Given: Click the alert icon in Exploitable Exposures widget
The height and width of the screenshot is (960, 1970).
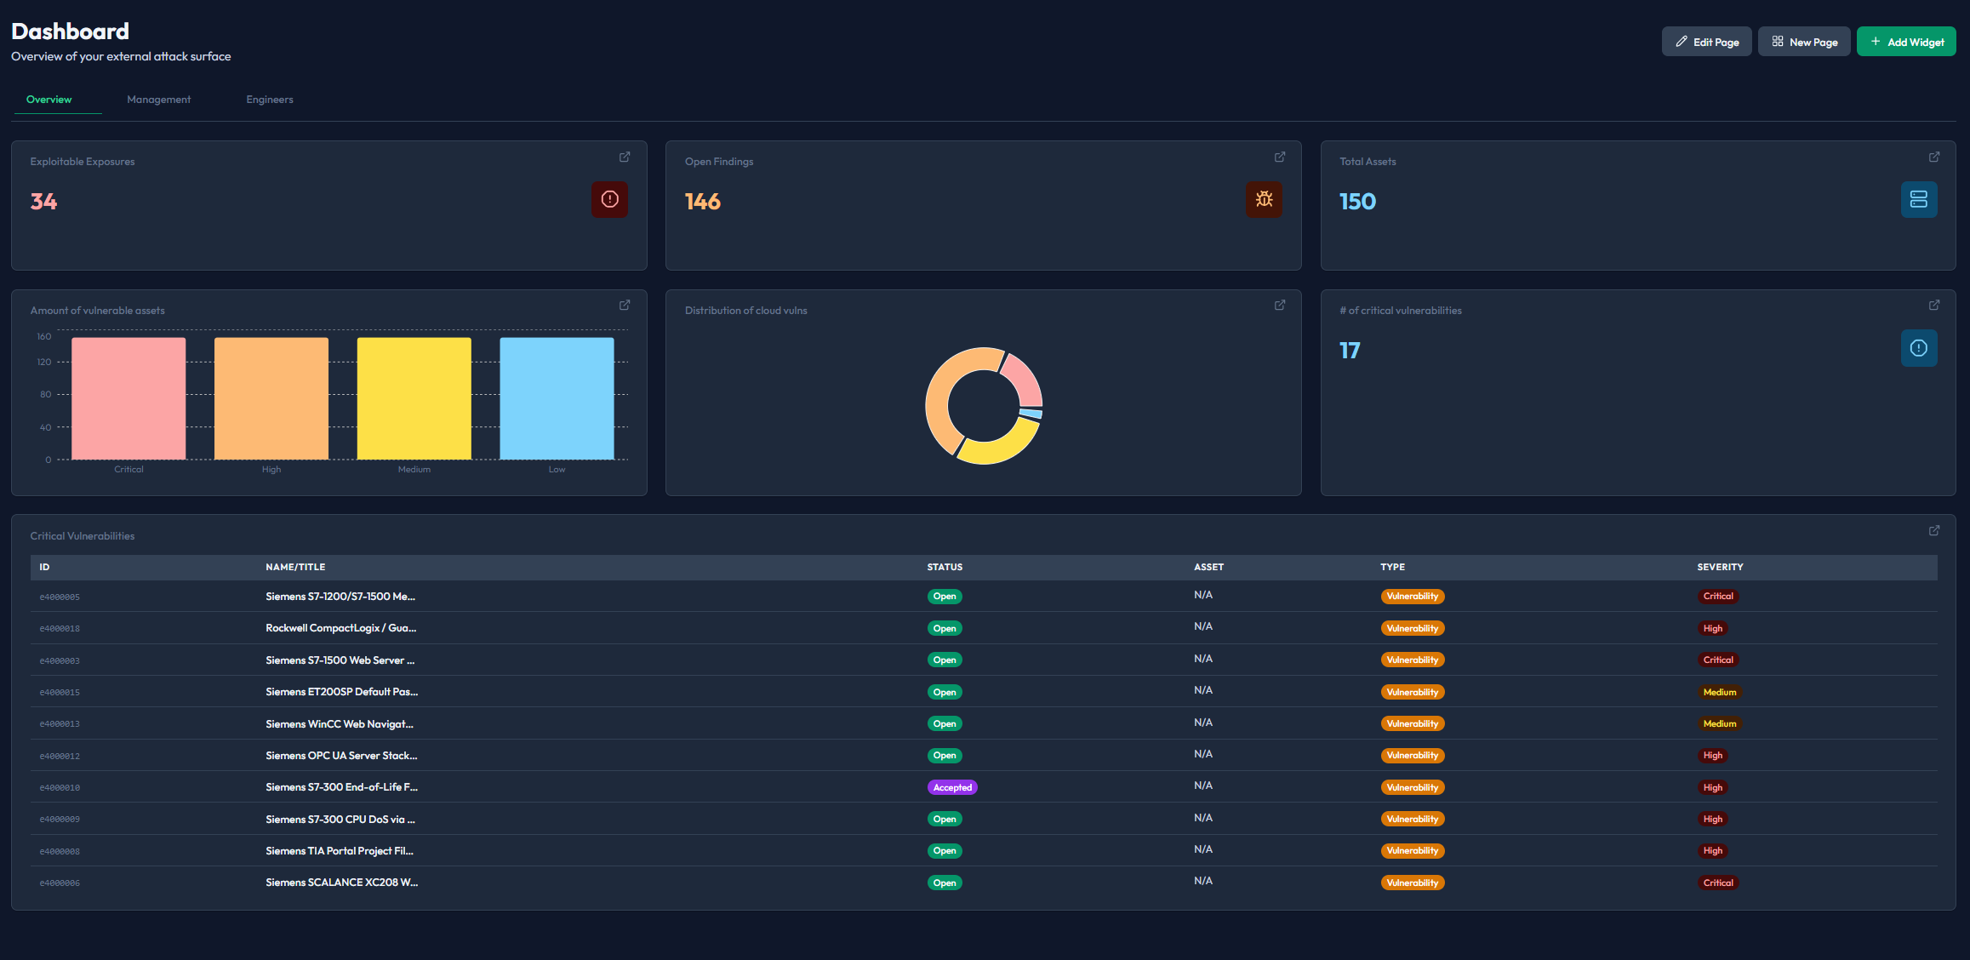Looking at the screenshot, I should pyautogui.click(x=609, y=199).
